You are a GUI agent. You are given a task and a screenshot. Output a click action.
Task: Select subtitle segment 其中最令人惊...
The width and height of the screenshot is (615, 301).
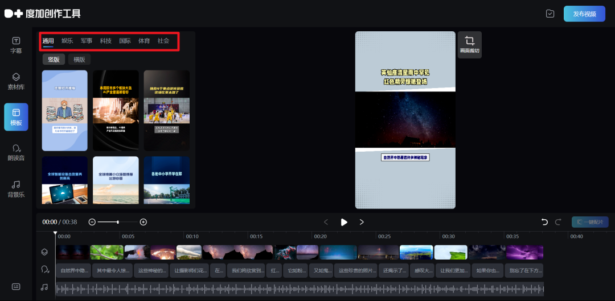(112, 270)
